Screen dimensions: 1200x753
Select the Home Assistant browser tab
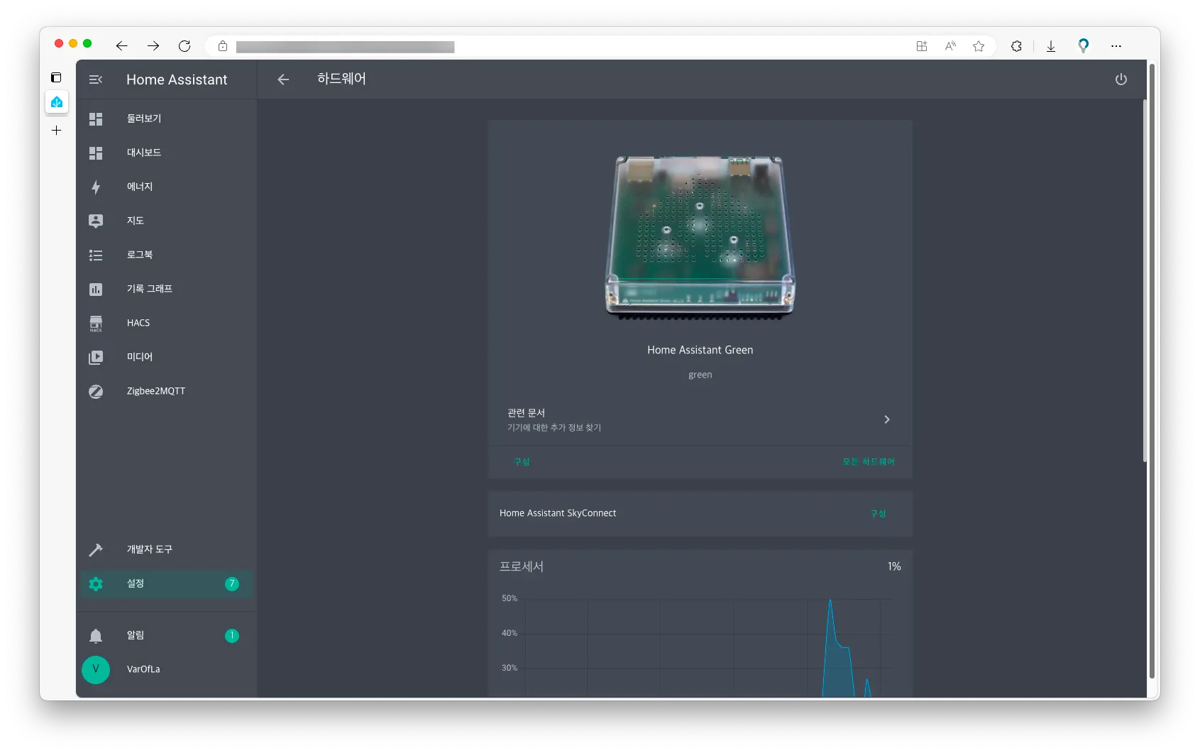[57, 102]
